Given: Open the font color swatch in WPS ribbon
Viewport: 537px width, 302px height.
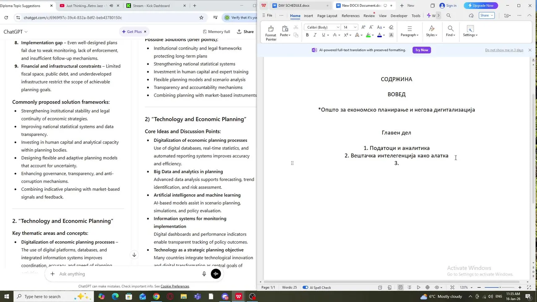Looking at the screenshot, I should click(x=380, y=35).
